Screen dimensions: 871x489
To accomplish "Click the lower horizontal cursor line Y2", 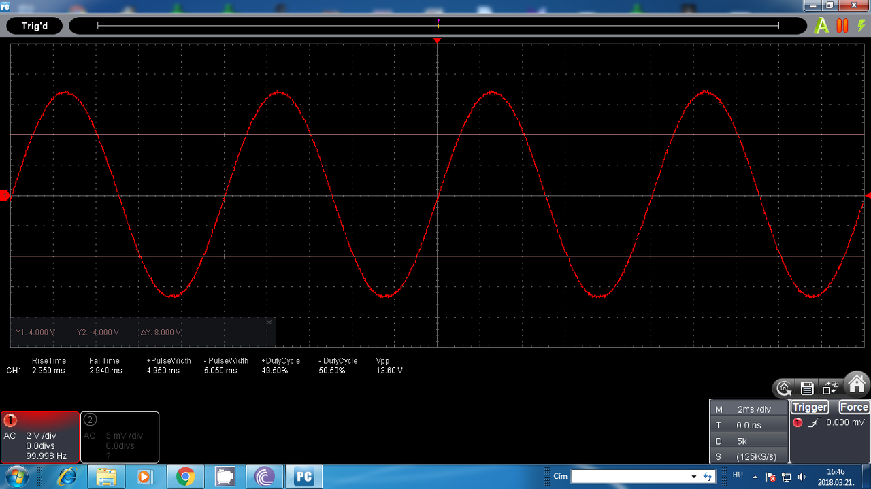I will [436, 256].
